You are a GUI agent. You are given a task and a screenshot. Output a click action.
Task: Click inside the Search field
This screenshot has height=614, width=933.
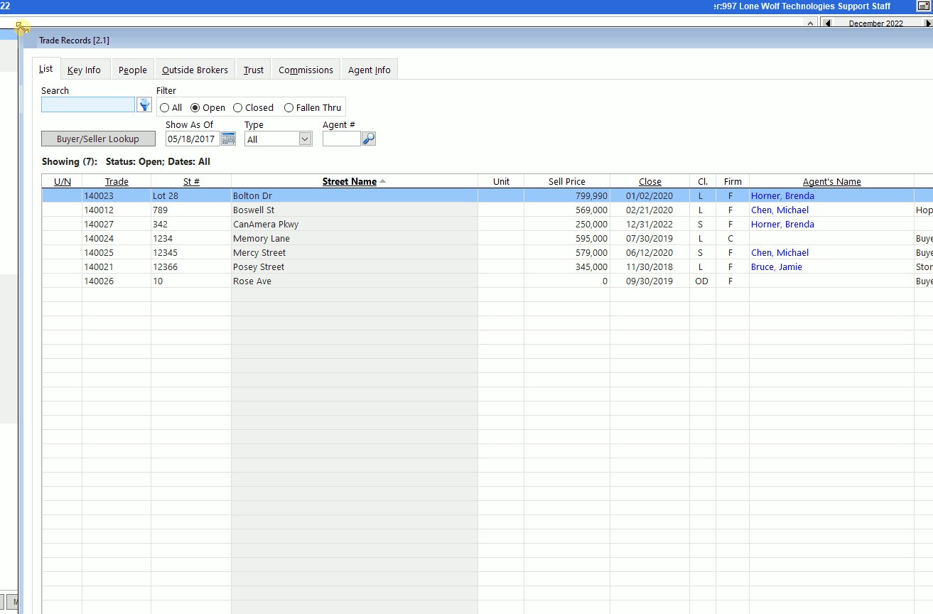click(87, 104)
